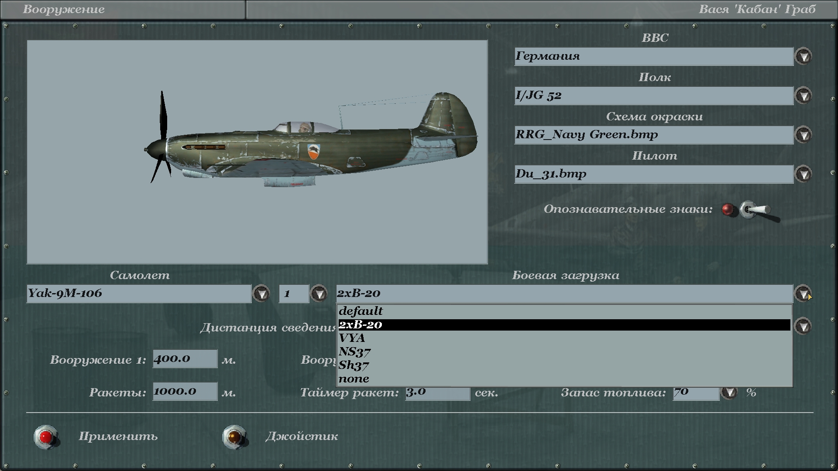Choose VYA from loadout list

(352, 338)
